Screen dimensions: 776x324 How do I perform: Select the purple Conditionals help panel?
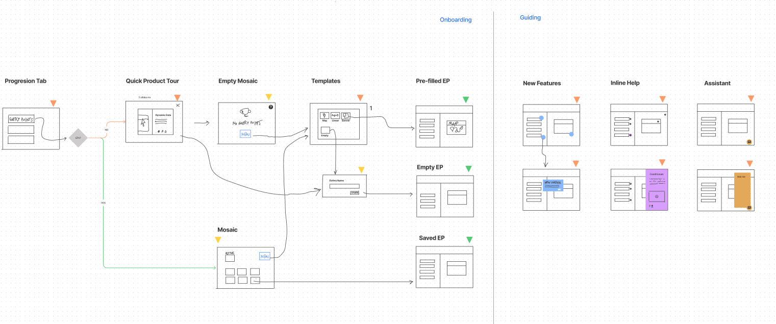pos(657,190)
